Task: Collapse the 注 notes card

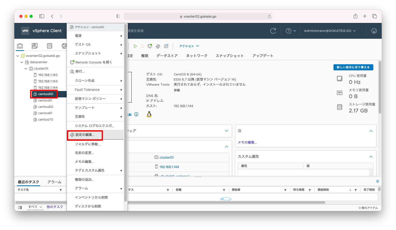Action: [371, 131]
